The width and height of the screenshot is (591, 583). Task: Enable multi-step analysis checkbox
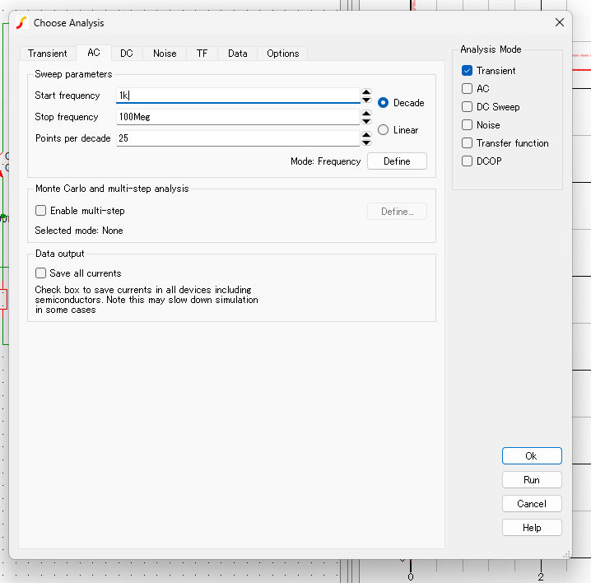(41, 211)
